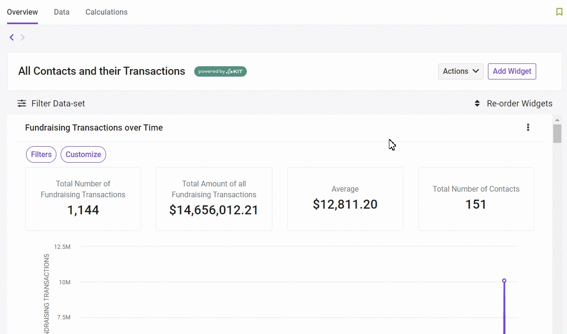
Task: Click the Fundraising Transactions over Time heading
Action: [94, 128]
